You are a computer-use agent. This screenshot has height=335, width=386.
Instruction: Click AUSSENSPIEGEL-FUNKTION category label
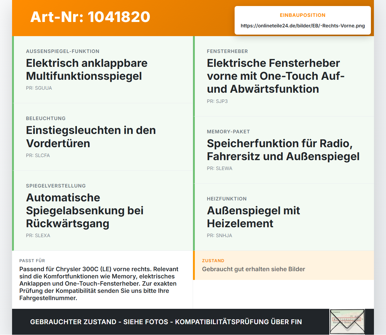point(63,51)
